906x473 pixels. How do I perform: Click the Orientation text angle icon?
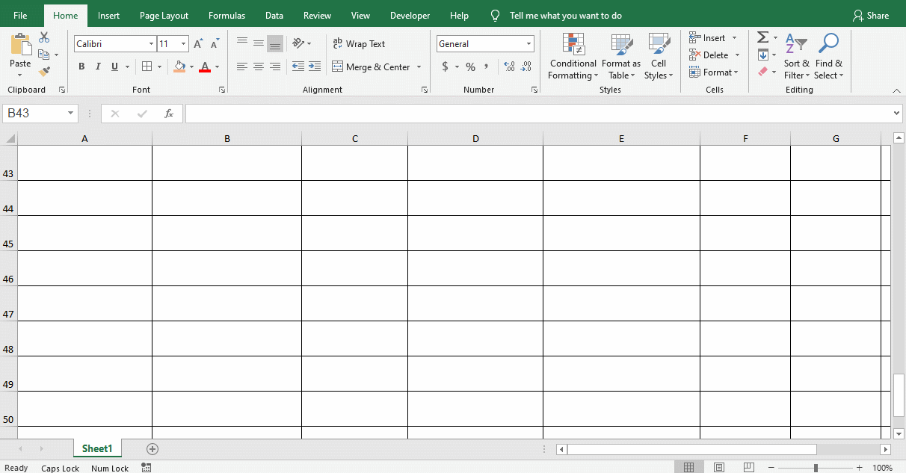click(298, 43)
